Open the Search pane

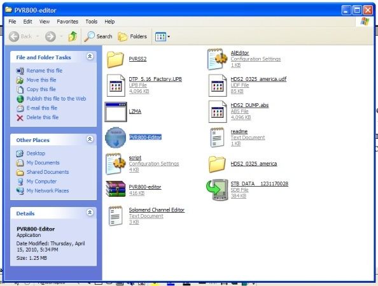(99, 36)
